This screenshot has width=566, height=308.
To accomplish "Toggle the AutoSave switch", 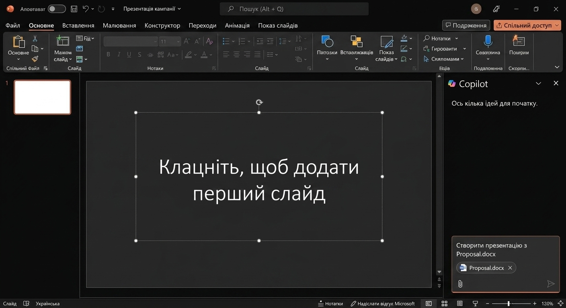I will [57, 9].
